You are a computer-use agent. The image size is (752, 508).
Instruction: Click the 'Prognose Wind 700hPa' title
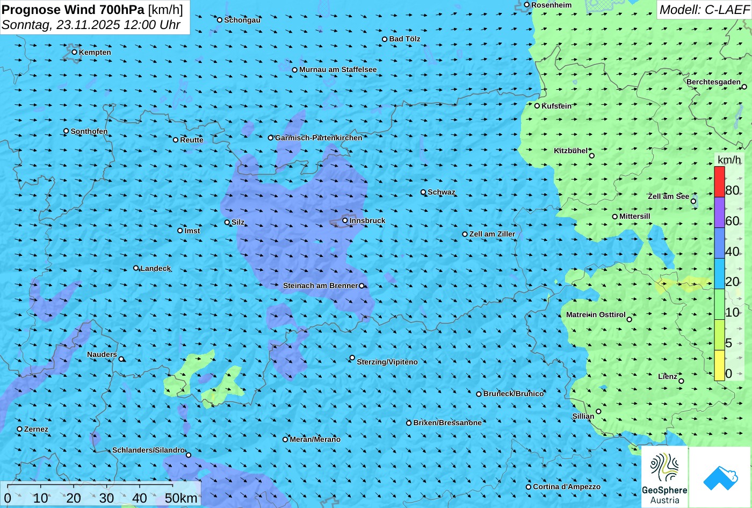click(x=73, y=9)
